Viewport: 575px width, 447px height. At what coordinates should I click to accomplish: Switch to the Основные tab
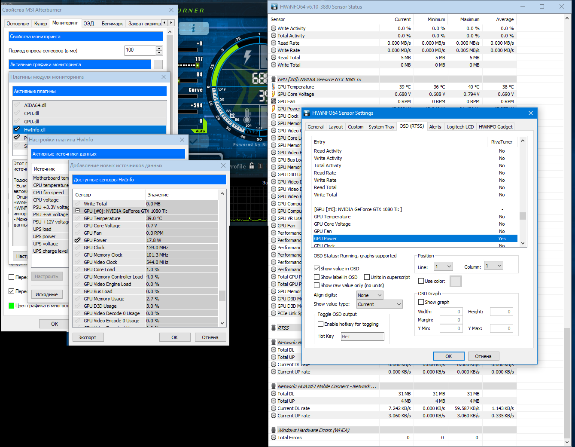[18, 24]
